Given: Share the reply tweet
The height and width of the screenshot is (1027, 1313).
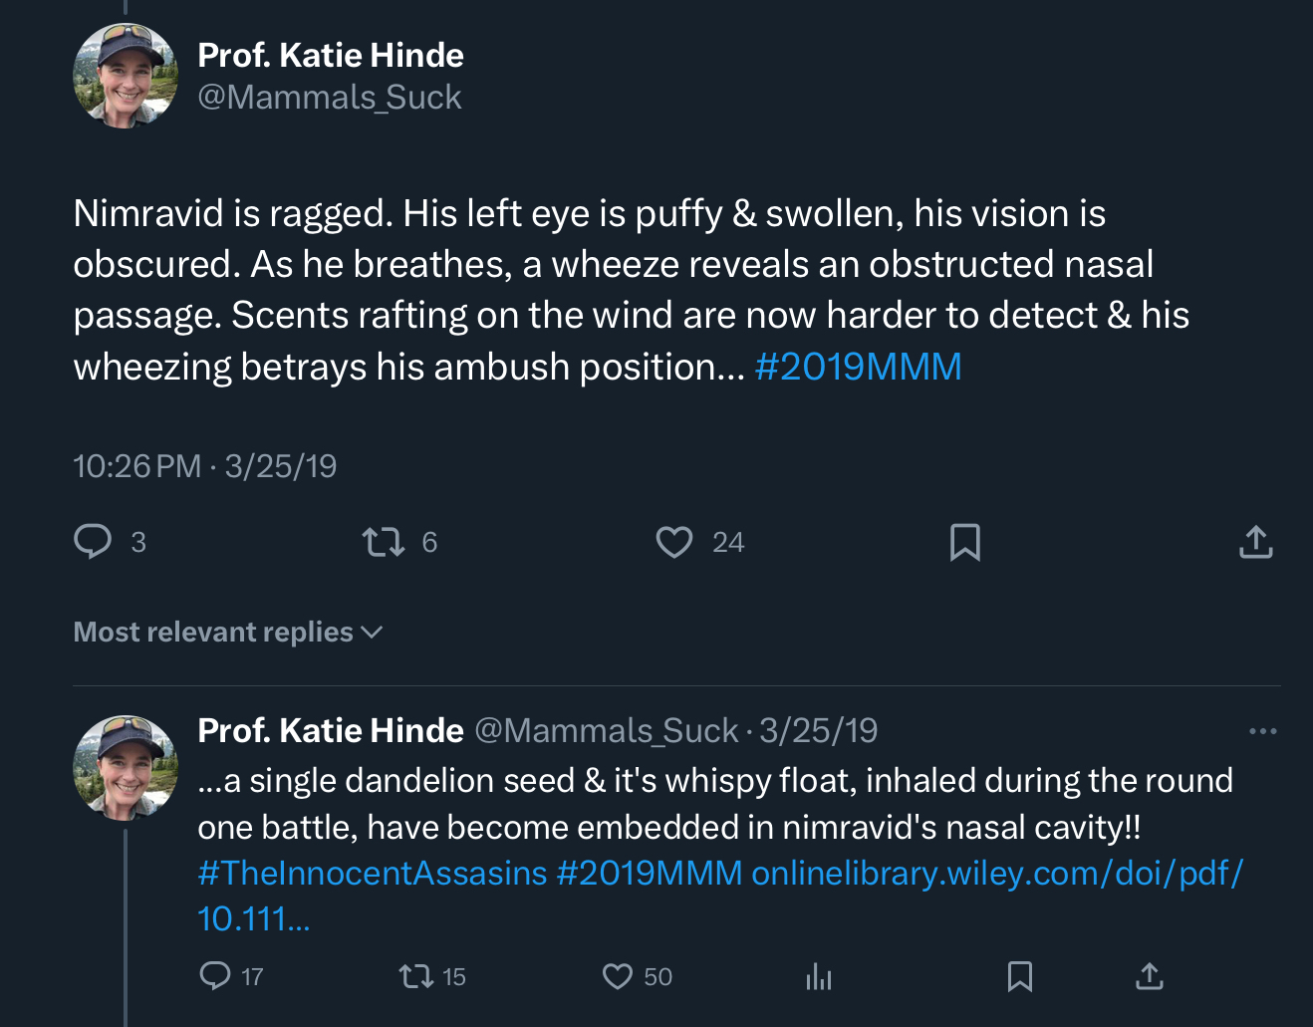Looking at the screenshot, I should (1149, 976).
